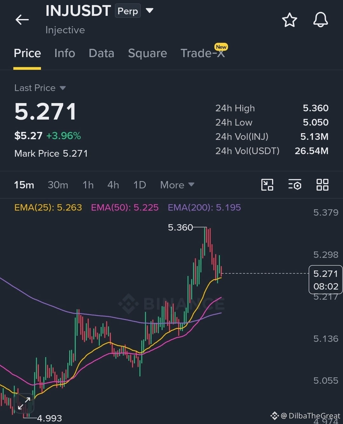Select the 30m timeframe
The image size is (343, 424).
pos(58,185)
